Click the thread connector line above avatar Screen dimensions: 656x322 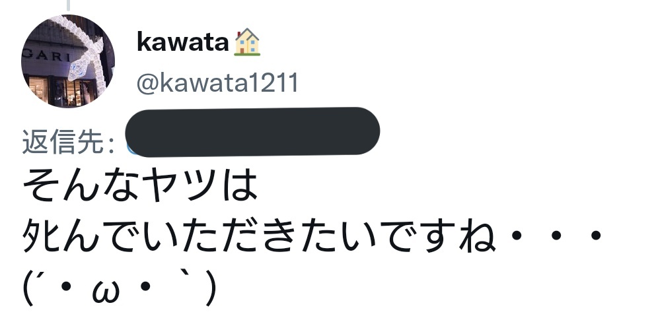click(x=68, y=5)
